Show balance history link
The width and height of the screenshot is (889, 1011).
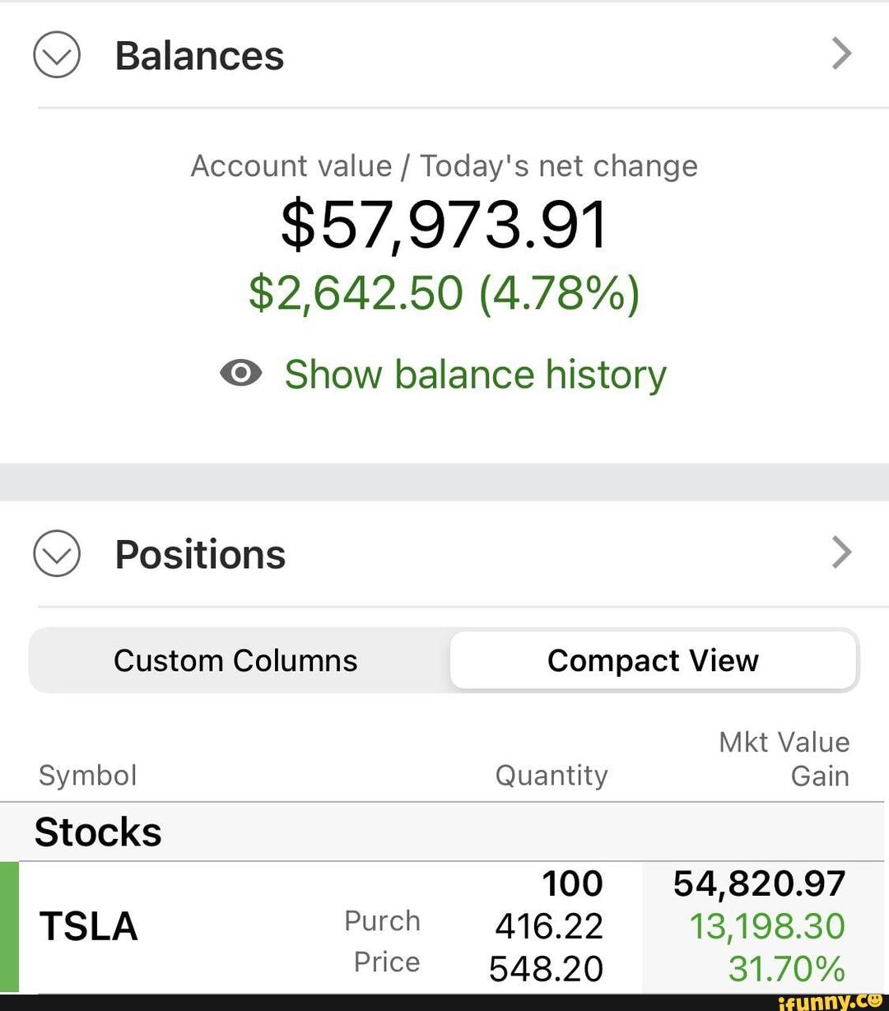click(475, 375)
